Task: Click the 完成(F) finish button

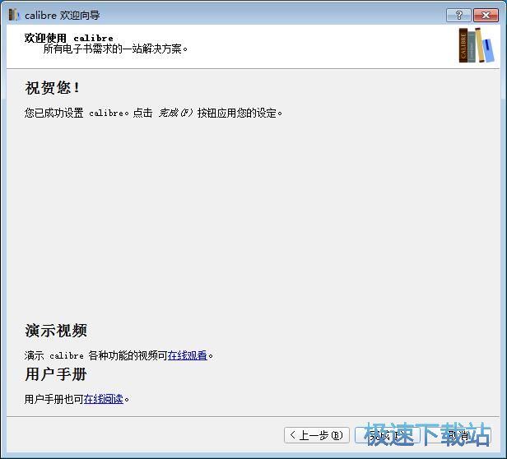Action: [x=387, y=435]
